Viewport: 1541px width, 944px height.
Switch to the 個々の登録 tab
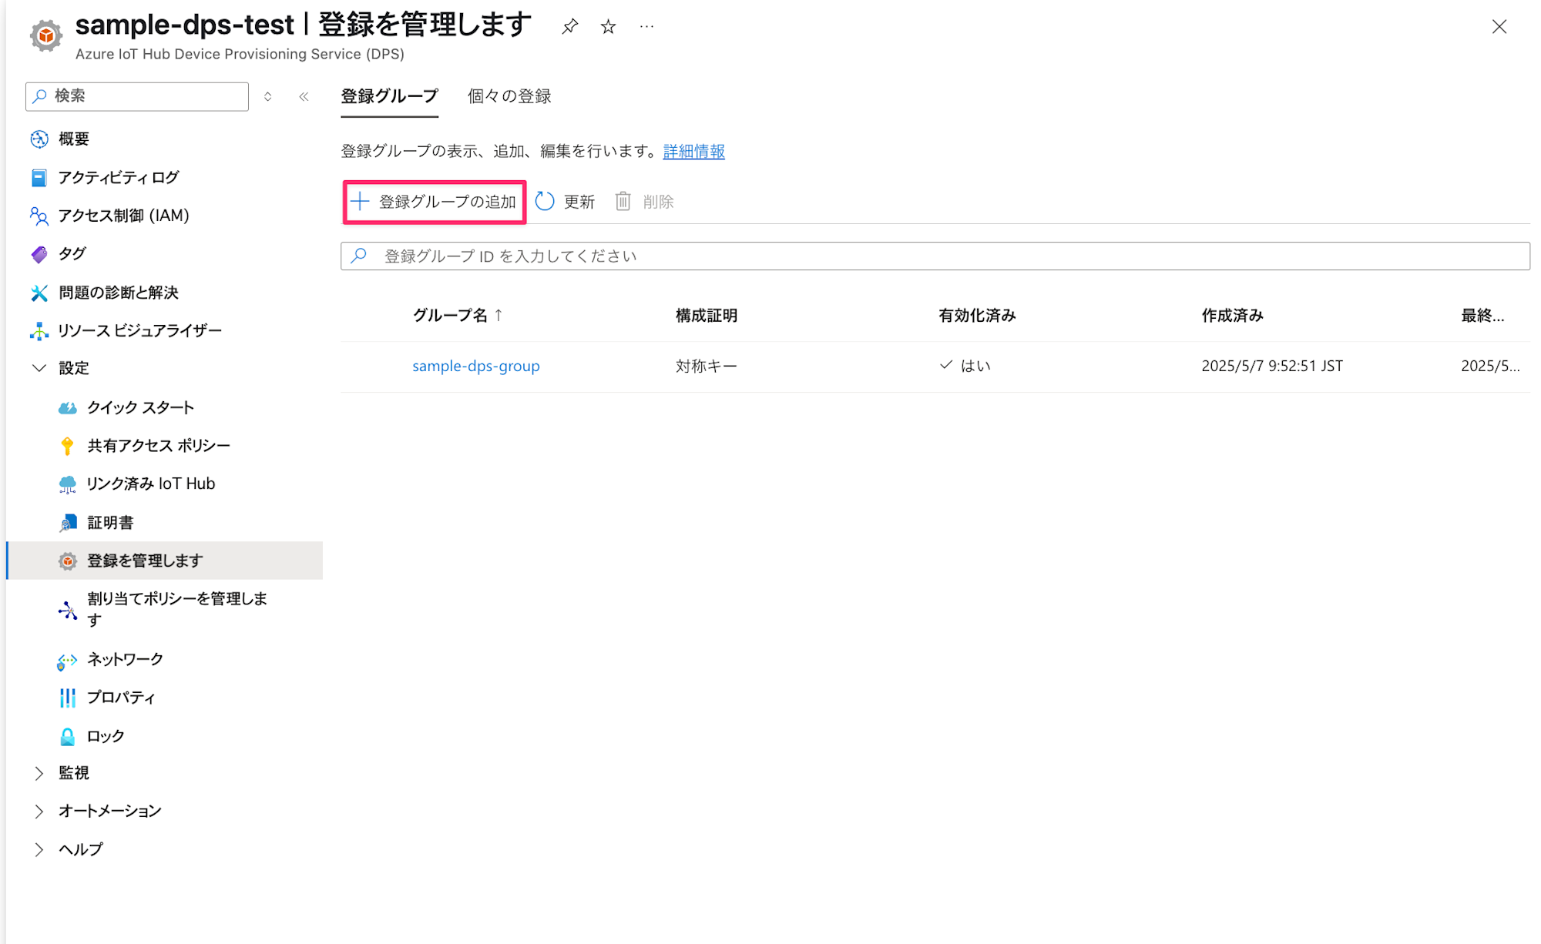[509, 96]
